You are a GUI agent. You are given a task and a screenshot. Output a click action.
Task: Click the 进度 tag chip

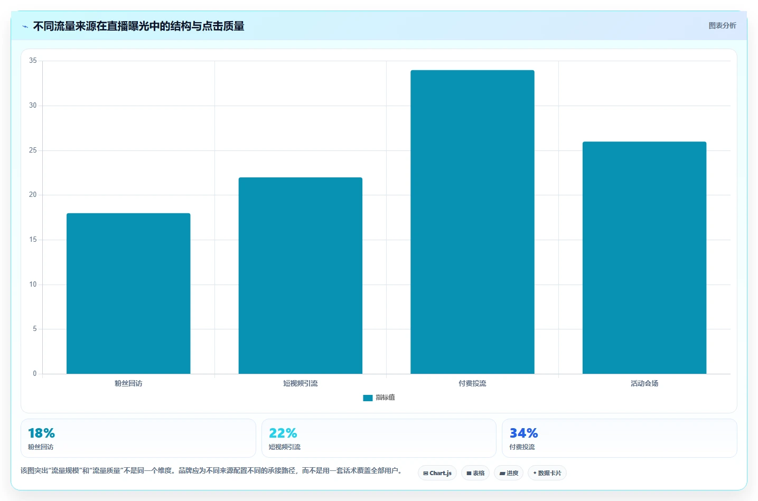509,473
